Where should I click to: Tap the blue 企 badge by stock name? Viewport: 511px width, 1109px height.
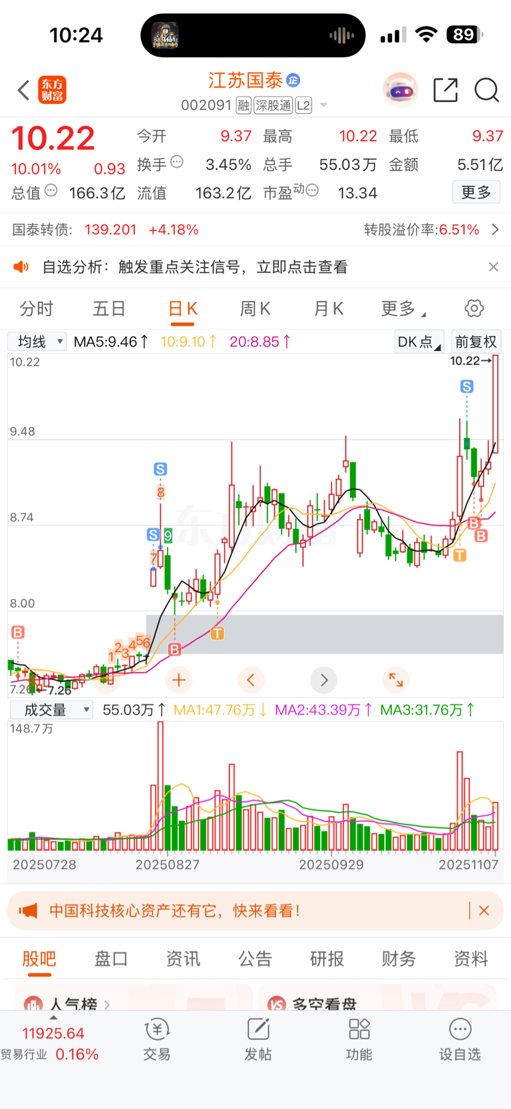(x=293, y=81)
